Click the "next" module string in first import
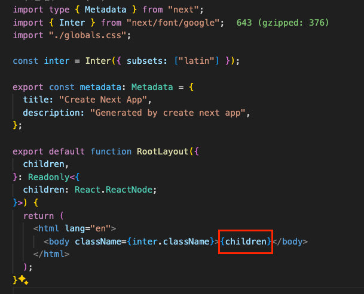The image size is (364, 294). (183, 10)
